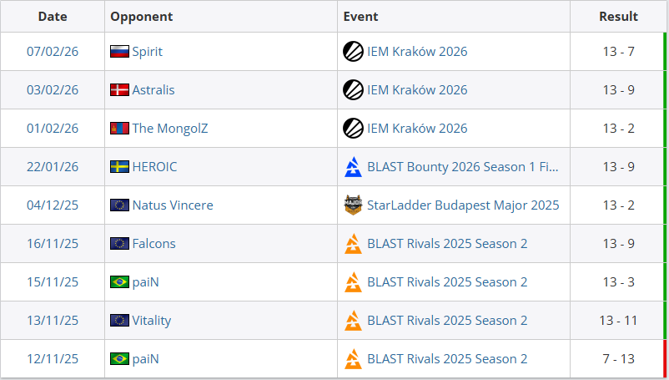Click the Brazilian flag in the 15/11/25 row
Image resolution: width=669 pixels, height=380 pixels.
click(119, 282)
